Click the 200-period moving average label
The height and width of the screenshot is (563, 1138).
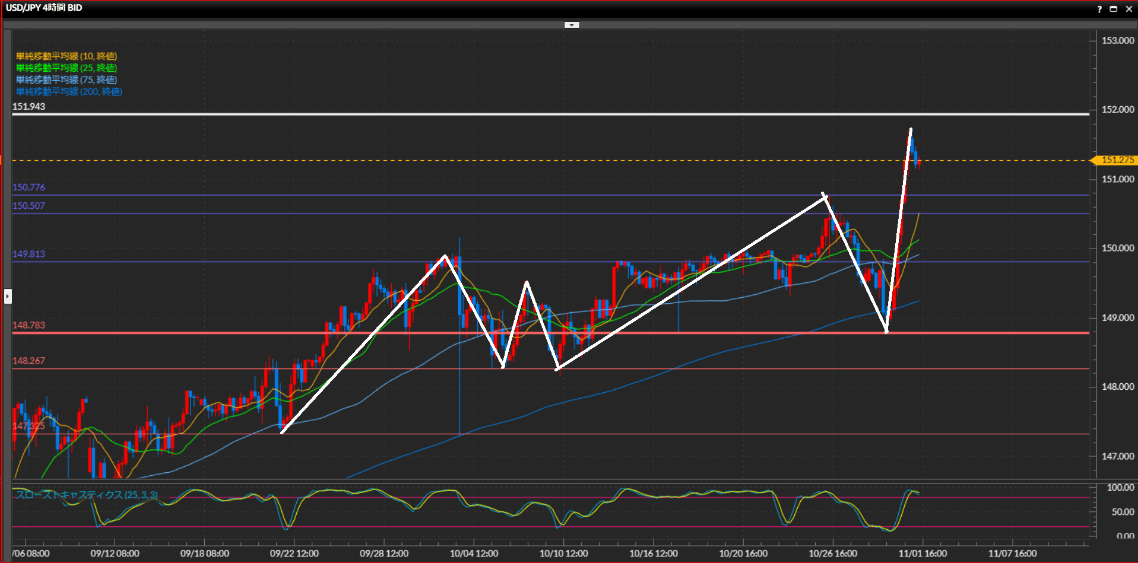click(x=69, y=91)
